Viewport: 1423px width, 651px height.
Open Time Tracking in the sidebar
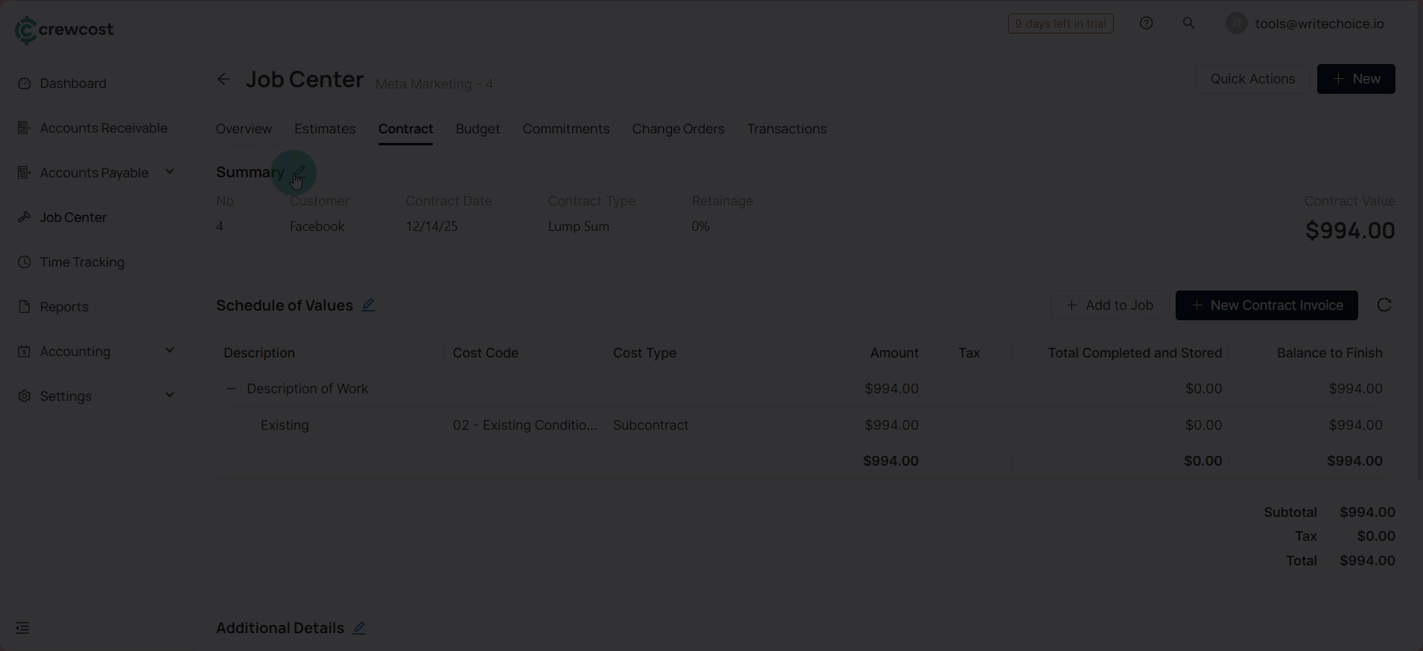82,262
